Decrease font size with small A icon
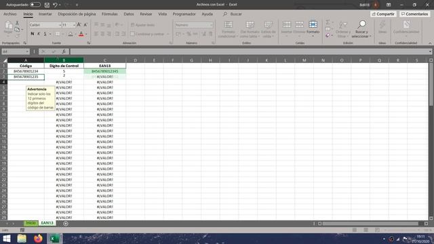Viewport: 434px width, 244px height. tap(85, 25)
